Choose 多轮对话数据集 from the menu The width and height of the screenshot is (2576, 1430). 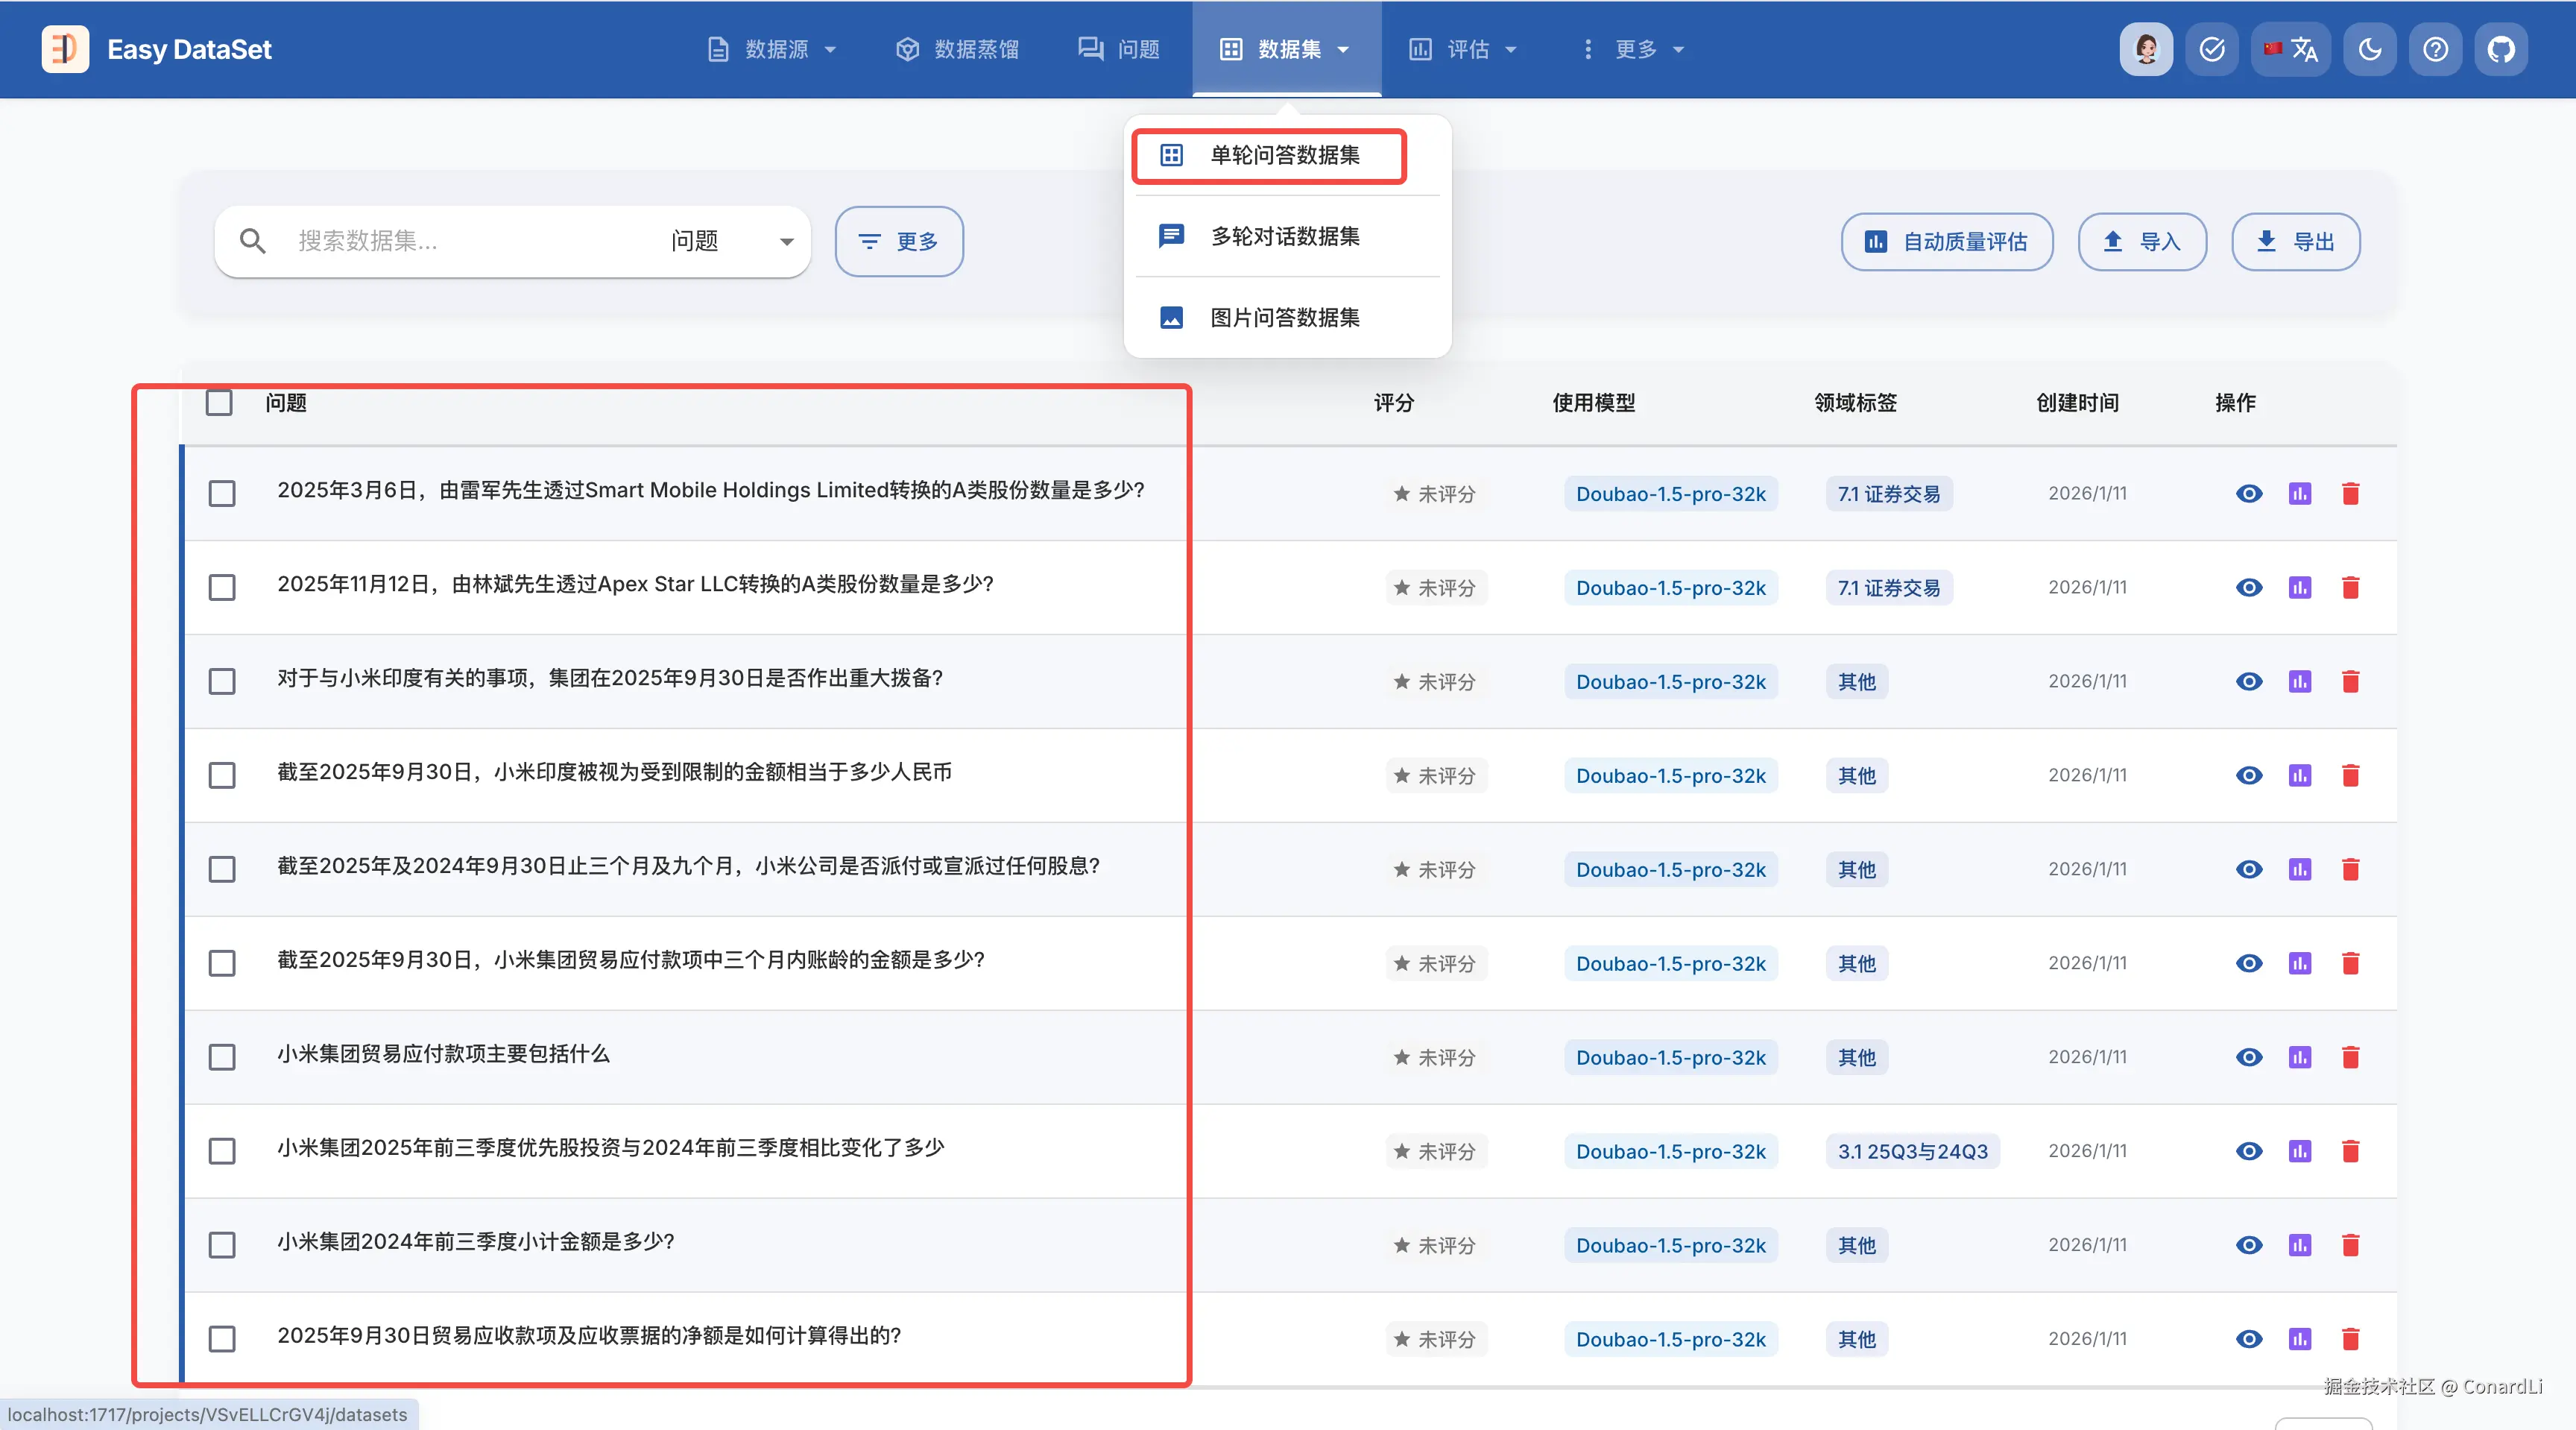pos(1284,236)
